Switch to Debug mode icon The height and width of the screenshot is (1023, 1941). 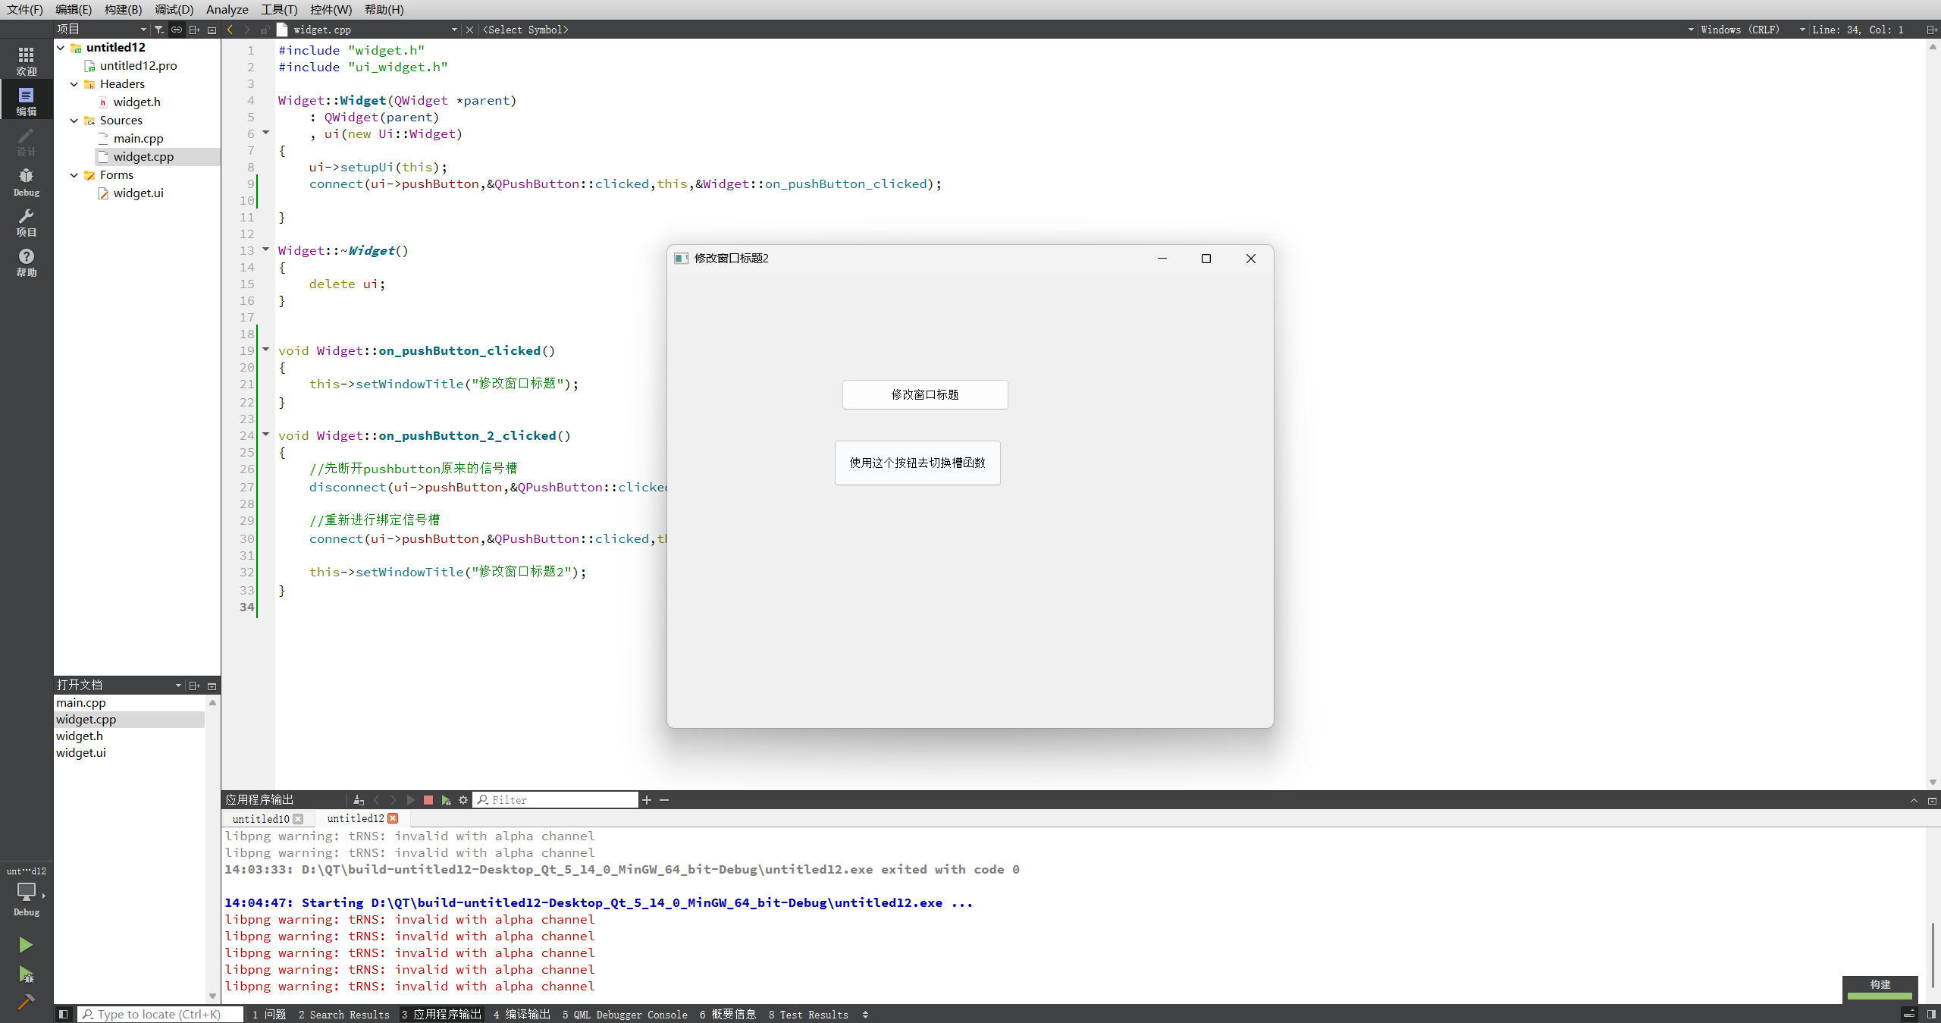pyautogui.click(x=26, y=181)
